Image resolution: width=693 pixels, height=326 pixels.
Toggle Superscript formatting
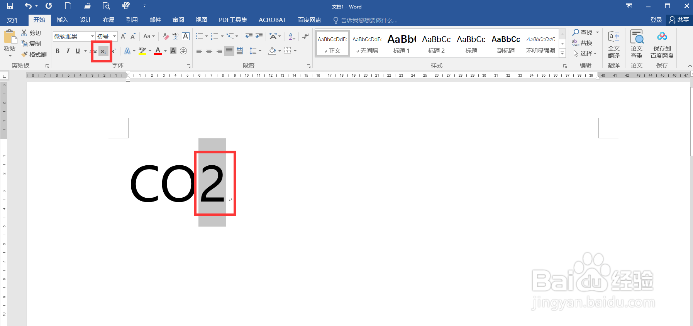114,51
